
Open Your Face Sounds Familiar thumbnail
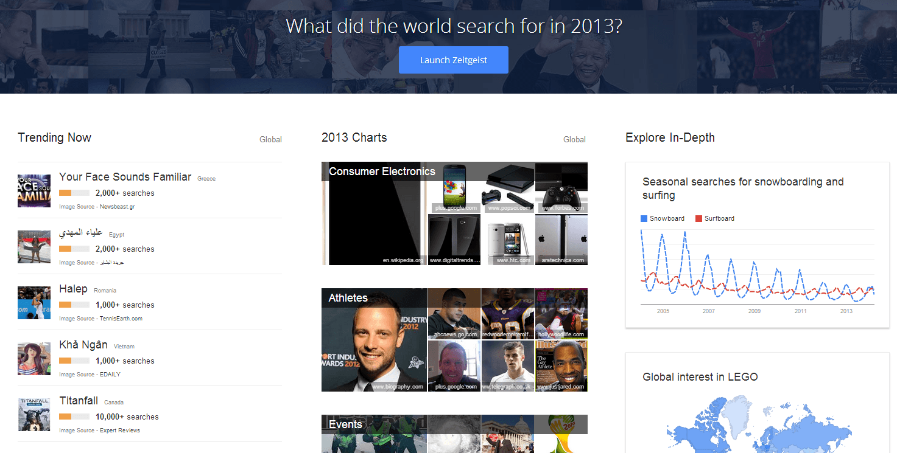[34, 191]
